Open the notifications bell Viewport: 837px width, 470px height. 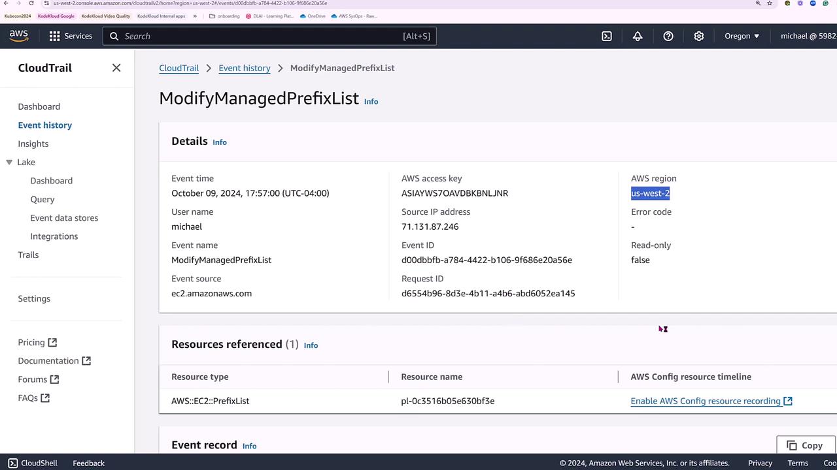coord(638,36)
